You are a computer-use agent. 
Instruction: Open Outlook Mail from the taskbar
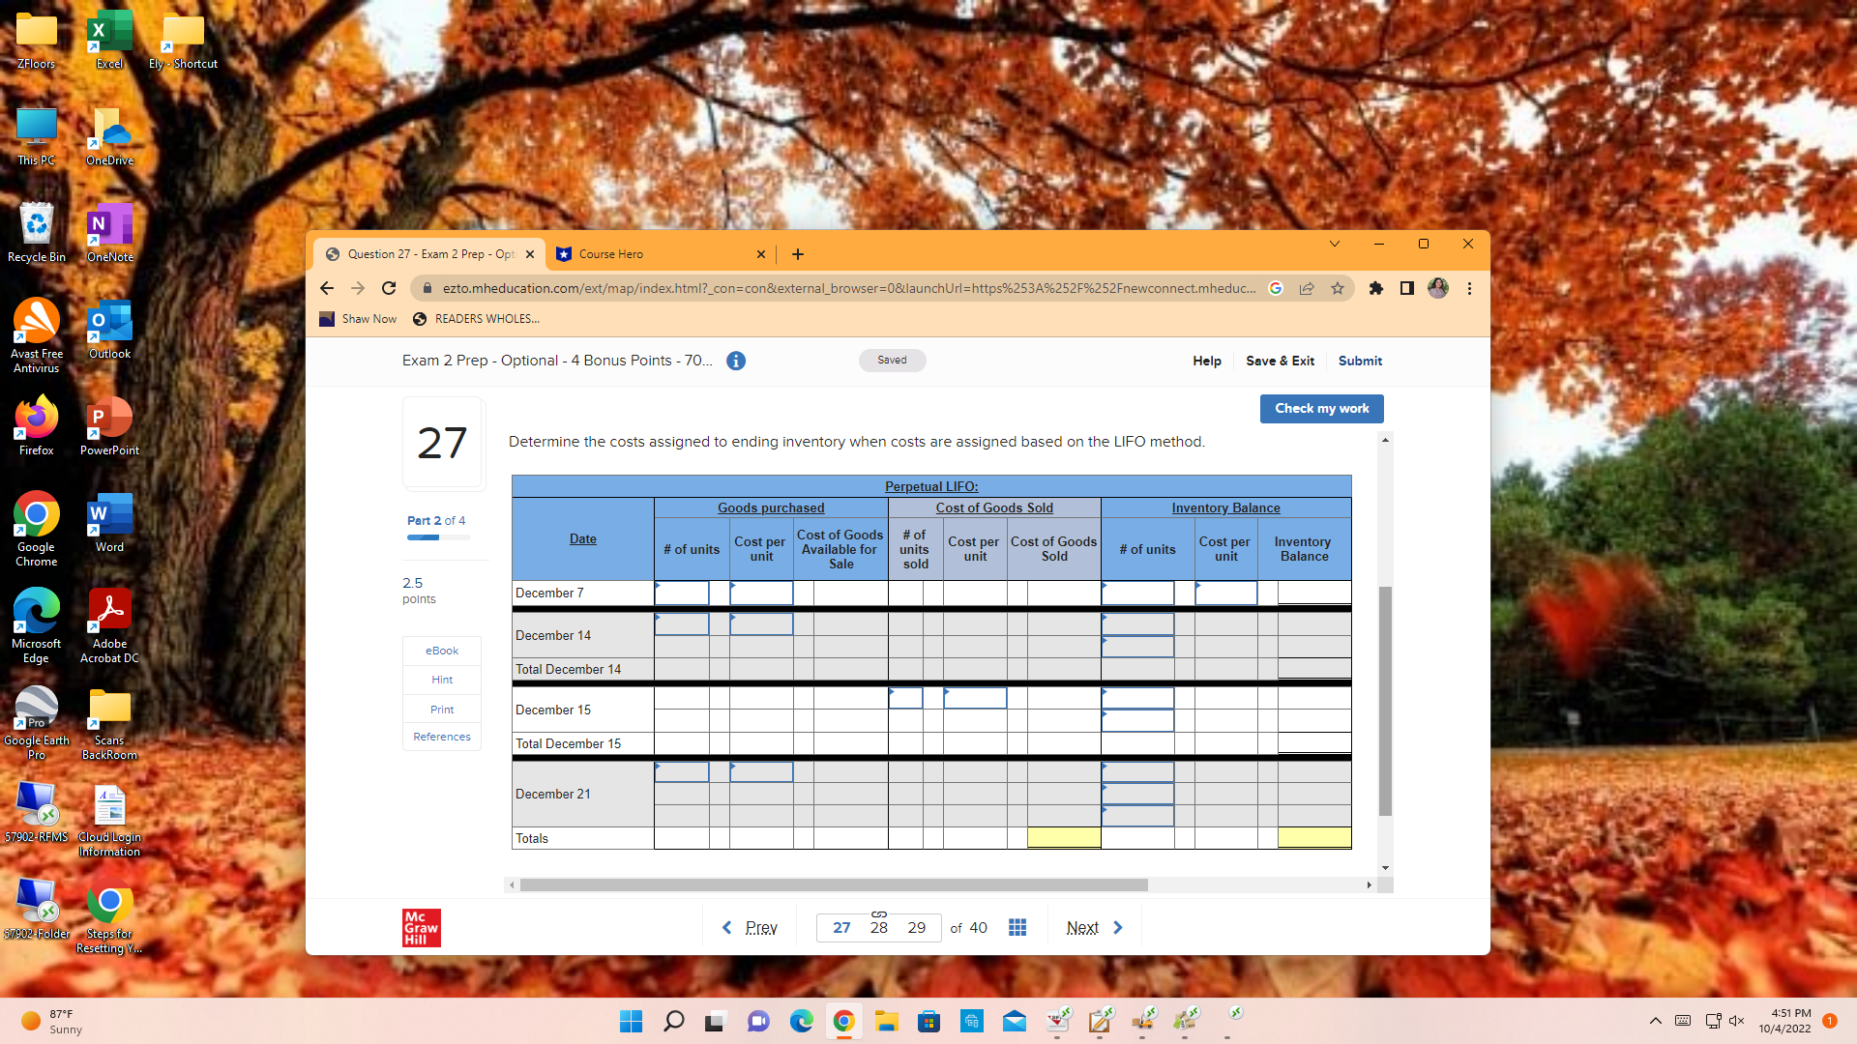coord(1015,1020)
